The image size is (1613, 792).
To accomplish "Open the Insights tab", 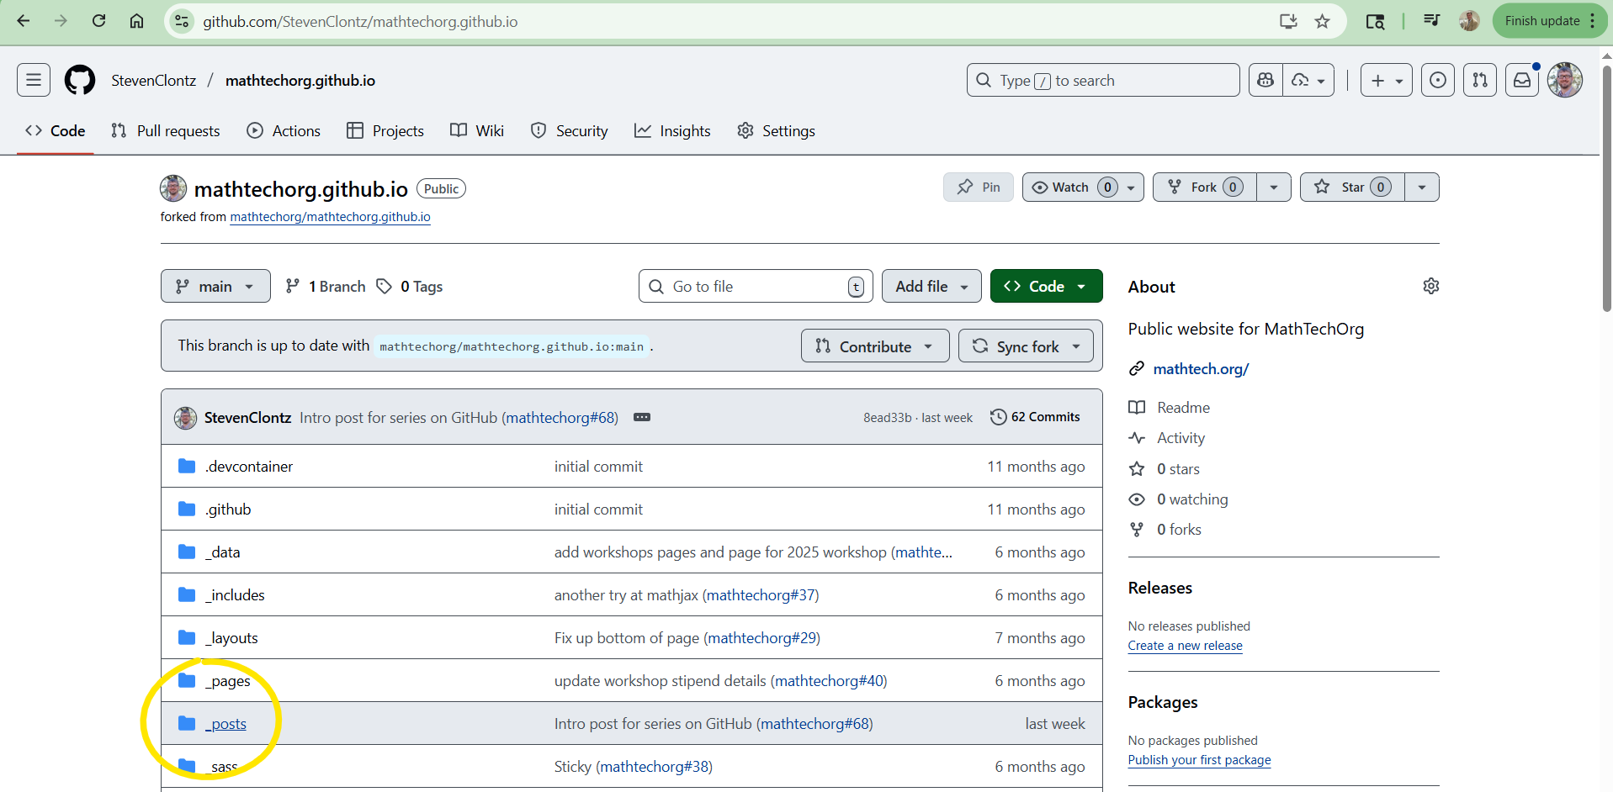I will (x=672, y=131).
